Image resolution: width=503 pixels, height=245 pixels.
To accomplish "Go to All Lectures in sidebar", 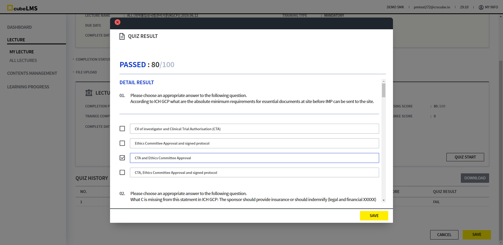I will coord(23,60).
